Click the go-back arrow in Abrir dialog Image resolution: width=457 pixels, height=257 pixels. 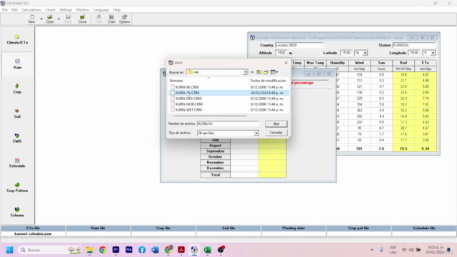(252, 72)
